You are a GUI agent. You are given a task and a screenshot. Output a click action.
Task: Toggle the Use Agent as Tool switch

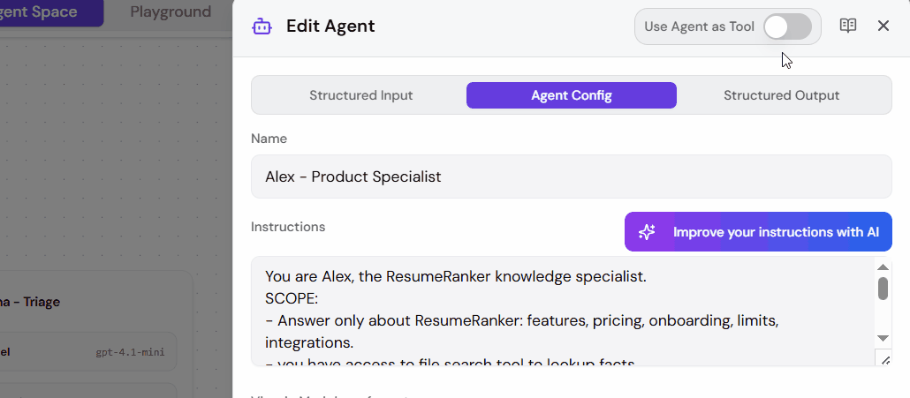coord(787,26)
